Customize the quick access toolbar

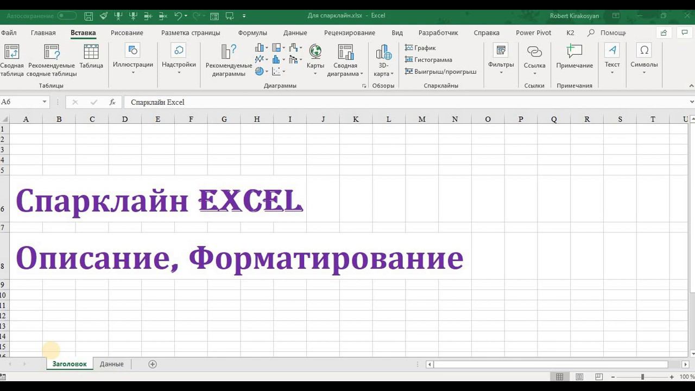coord(244,16)
